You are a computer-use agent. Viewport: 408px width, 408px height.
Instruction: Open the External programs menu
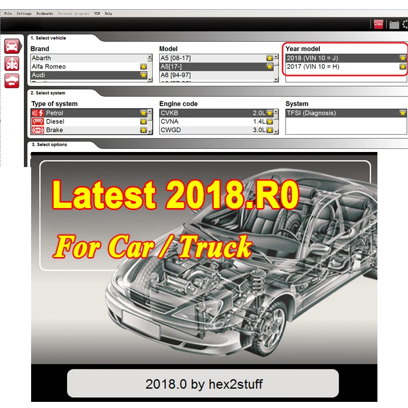click(73, 14)
